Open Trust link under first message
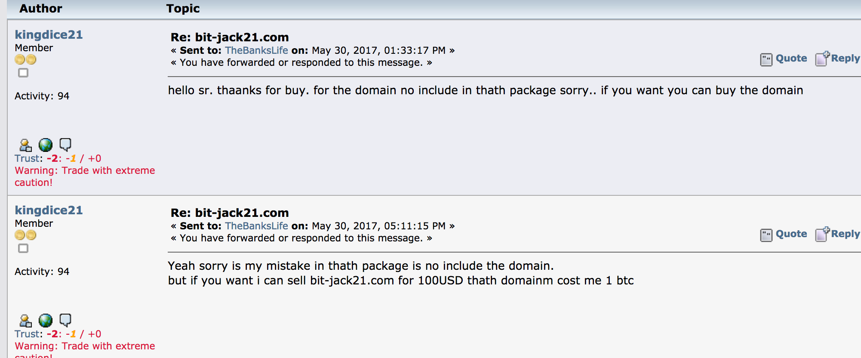Screen dimensions: 861x358 (28, 158)
